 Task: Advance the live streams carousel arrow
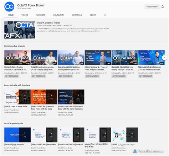click(164, 58)
